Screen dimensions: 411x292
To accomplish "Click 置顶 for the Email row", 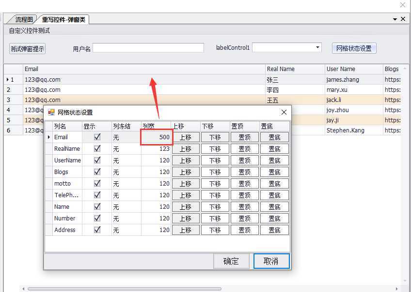I will 245,137.
